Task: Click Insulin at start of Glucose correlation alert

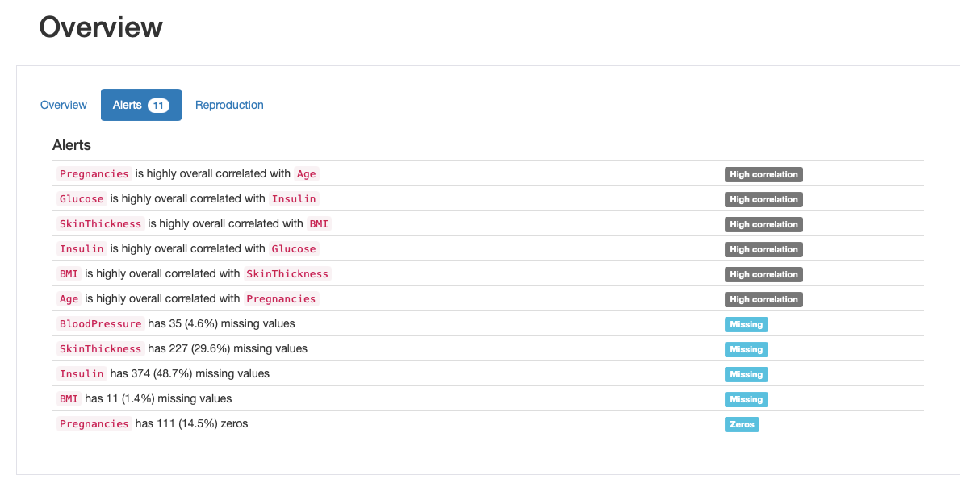Action: tap(82, 249)
